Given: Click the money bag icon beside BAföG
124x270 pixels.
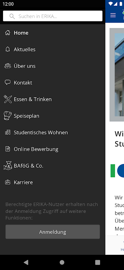Looking at the screenshot, I should pyautogui.click(x=8, y=166).
